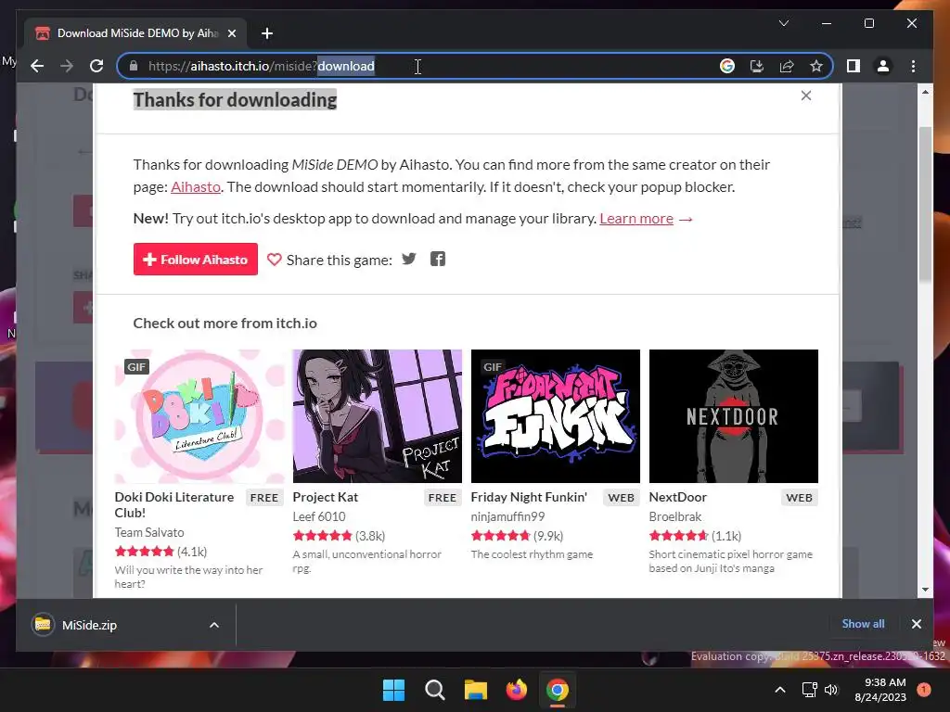Click Show all downloads
The width and height of the screenshot is (950, 712).
pos(863,624)
